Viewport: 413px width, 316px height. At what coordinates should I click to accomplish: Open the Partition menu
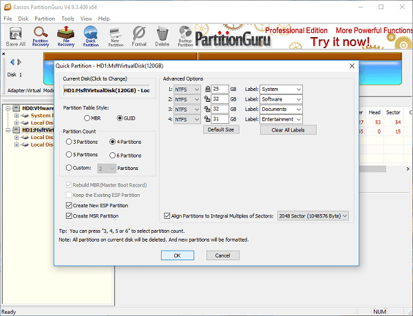point(45,19)
